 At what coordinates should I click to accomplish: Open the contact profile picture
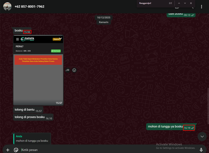(x=8, y=6)
